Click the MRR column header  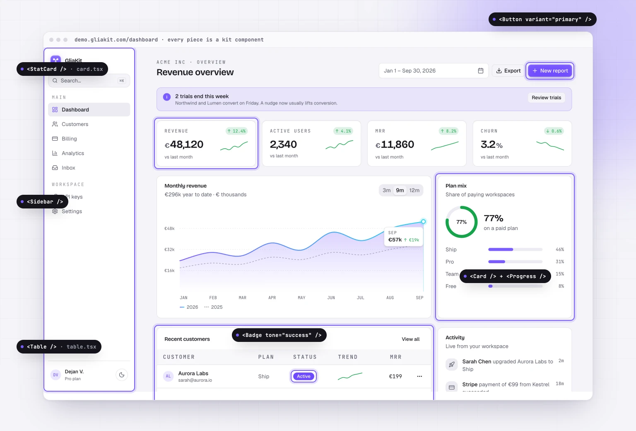[x=395, y=357]
